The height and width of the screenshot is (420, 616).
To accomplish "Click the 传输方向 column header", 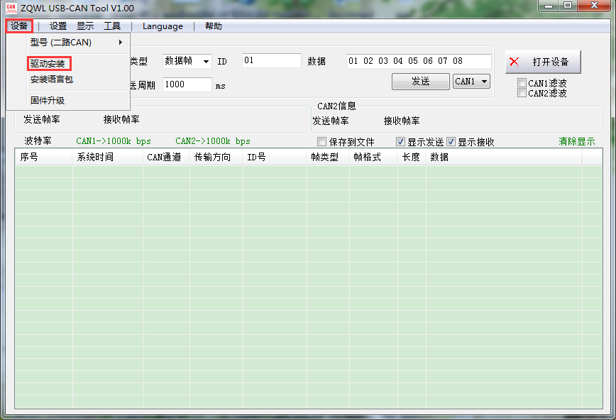I will coord(216,157).
